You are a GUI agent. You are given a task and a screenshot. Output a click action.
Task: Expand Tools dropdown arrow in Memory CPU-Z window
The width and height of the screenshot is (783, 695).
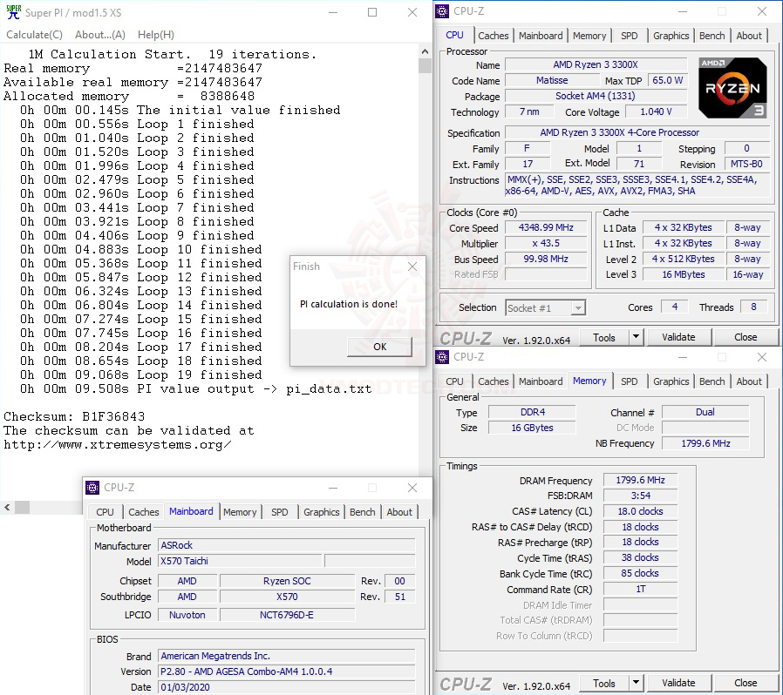click(636, 683)
